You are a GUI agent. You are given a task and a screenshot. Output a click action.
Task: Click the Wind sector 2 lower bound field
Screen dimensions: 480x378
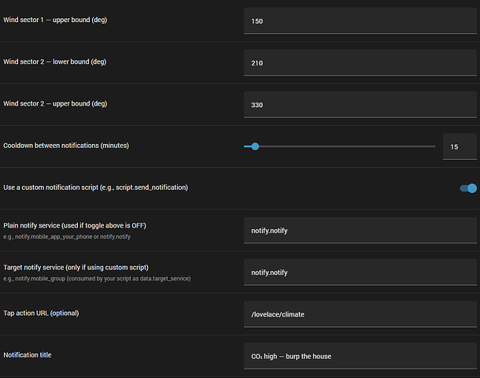pos(360,63)
